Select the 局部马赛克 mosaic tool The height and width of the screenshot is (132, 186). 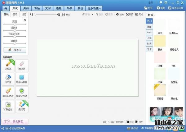click(22, 79)
